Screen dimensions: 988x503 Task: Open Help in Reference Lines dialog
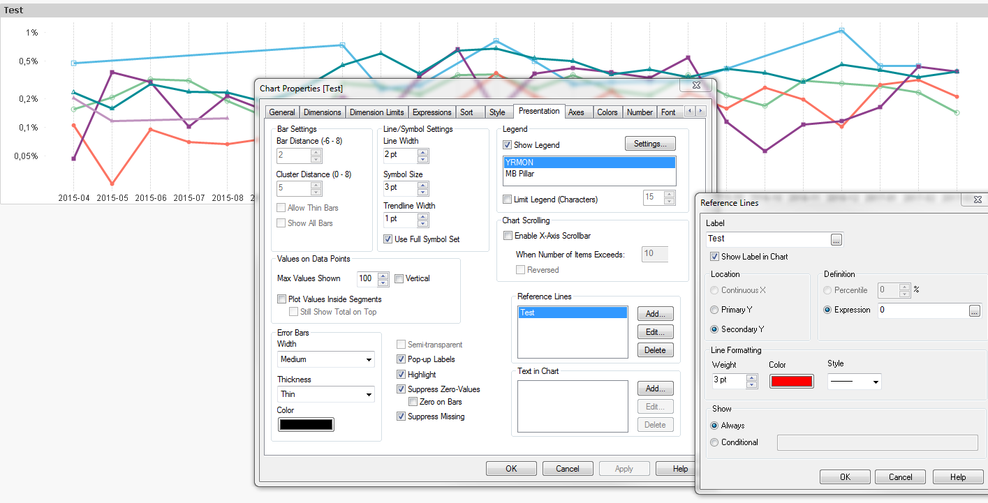tap(959, 477)
